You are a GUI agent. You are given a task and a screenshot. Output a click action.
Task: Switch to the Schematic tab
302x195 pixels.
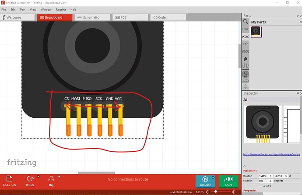(x=92, y=17)
